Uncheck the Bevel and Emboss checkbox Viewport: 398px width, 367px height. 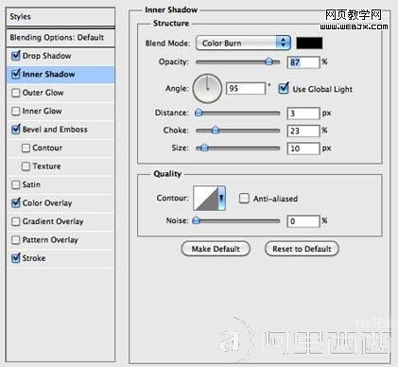[x=16, y=130]
